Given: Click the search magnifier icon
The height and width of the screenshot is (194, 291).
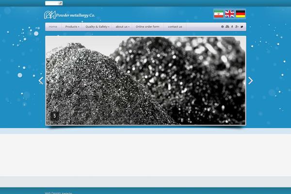Looking at the screenshot, I should pos(61,3).
